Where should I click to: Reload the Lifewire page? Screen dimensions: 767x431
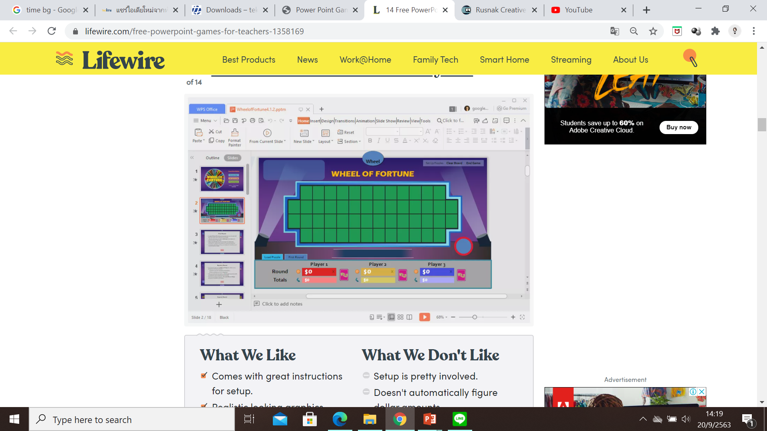(x=52, y=31)
